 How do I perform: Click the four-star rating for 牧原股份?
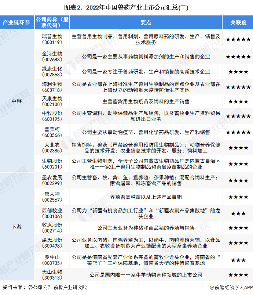pyautogui.click(x=238, y=228)
